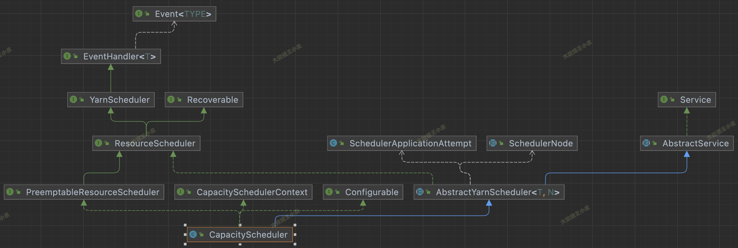738x248 pixels.
Task: Click the class icon on SchedulerApplicationAttempt node
Action: [333, 143]
